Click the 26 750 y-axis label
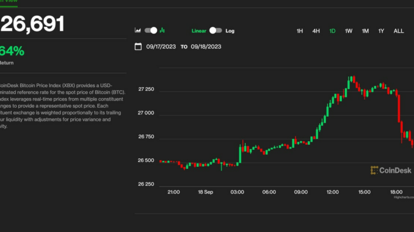 tap(146, 136)
